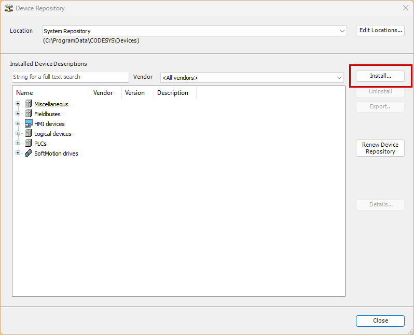Open the Location dropdown list
Viewport: 414px width, 335px height.
click(342, 31)
